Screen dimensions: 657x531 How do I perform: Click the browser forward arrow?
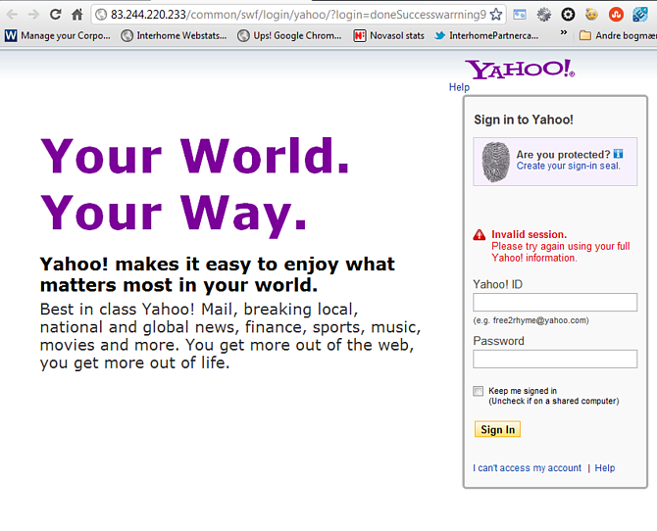[33, 15]
